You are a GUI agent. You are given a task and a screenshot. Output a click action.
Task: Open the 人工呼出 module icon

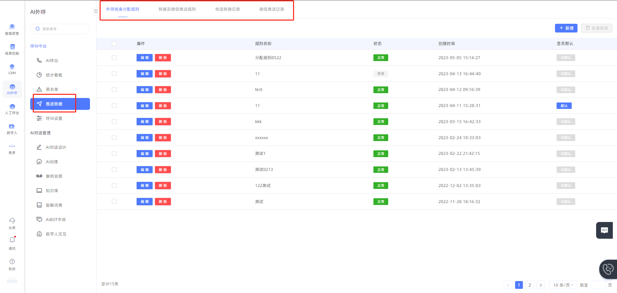[x=12, y=106]
